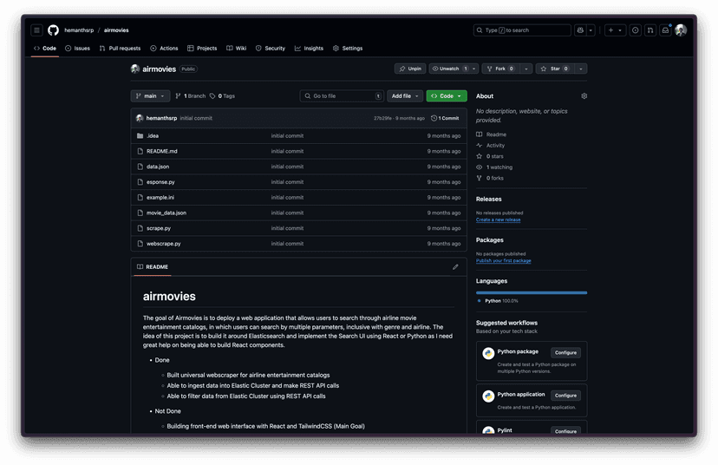Star the airmovies repository
The height and width of the screenshot is (465, 718).
[554, 69]
